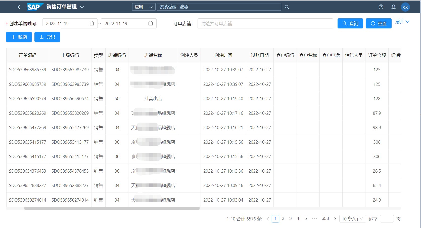Open the 应用 search scope dropdown
The image size is (421, 228).
tap(144, 7)
